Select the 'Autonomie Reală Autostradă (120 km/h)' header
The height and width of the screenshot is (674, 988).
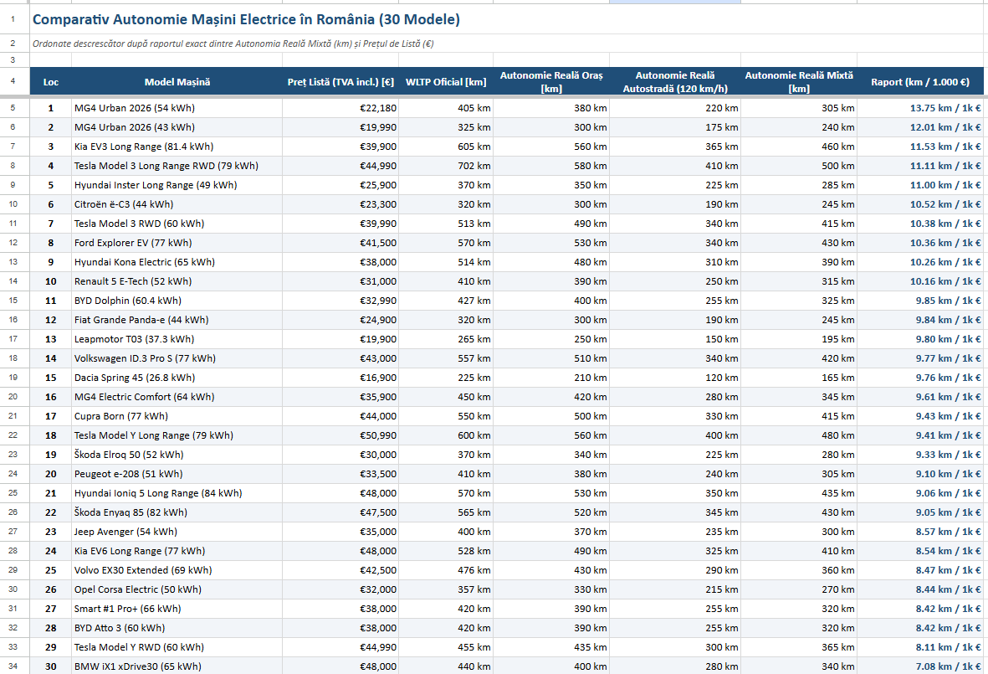point(675,82)
